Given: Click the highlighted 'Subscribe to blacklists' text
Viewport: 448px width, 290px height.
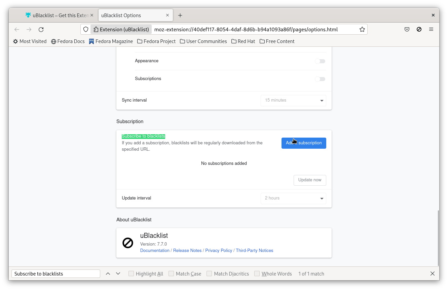Looking at the screenshot, I should coord(143,136).
